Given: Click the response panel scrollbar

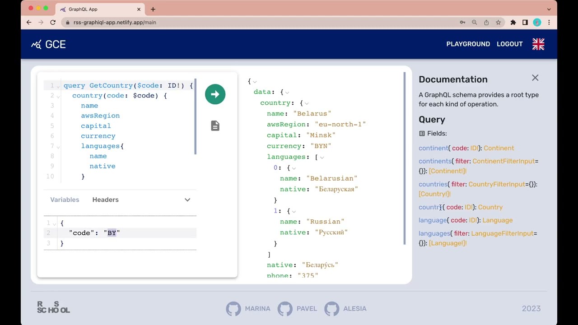Looking at the screenshot, I should [x=404, y=158].
